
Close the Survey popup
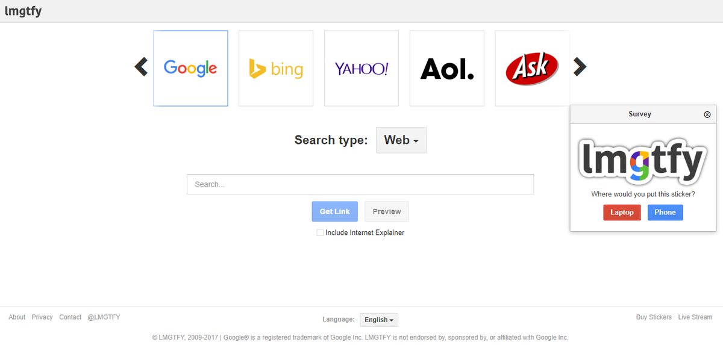point(707,114)
